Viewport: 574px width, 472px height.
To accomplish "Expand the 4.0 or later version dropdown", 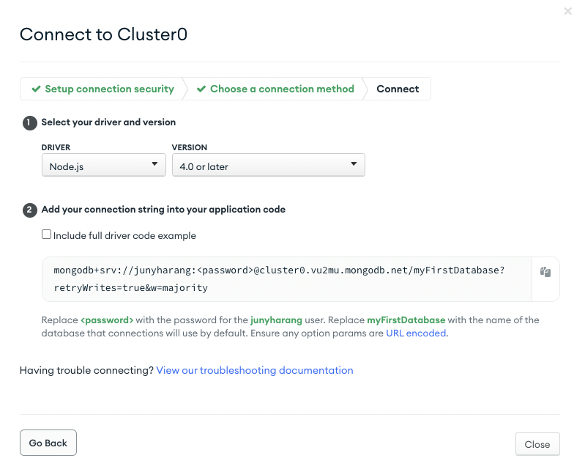I will coord(268,166).
